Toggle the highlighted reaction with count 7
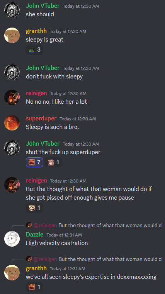This screenshot has height=294, width=165. [34, 162]
